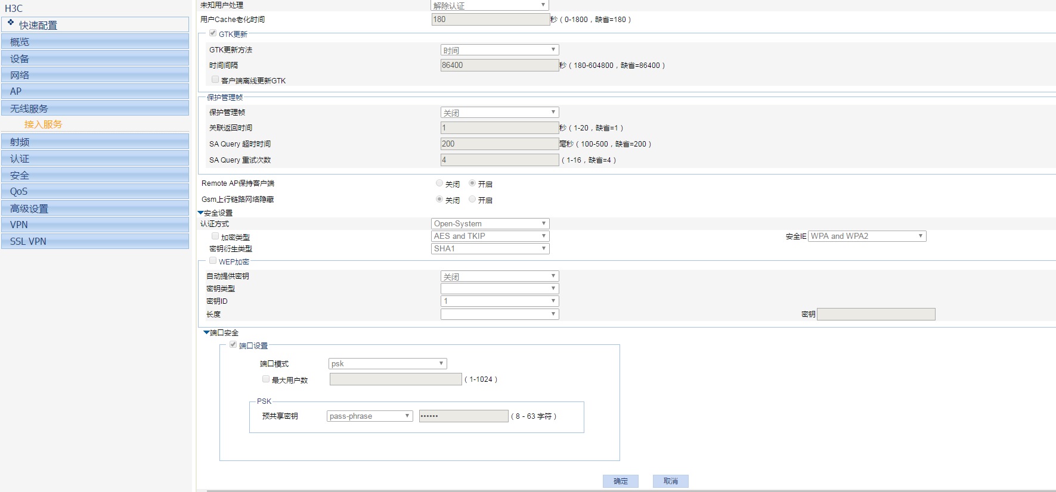
Task: Click 关联返回时间 input field
Action: tap(500, 127)
